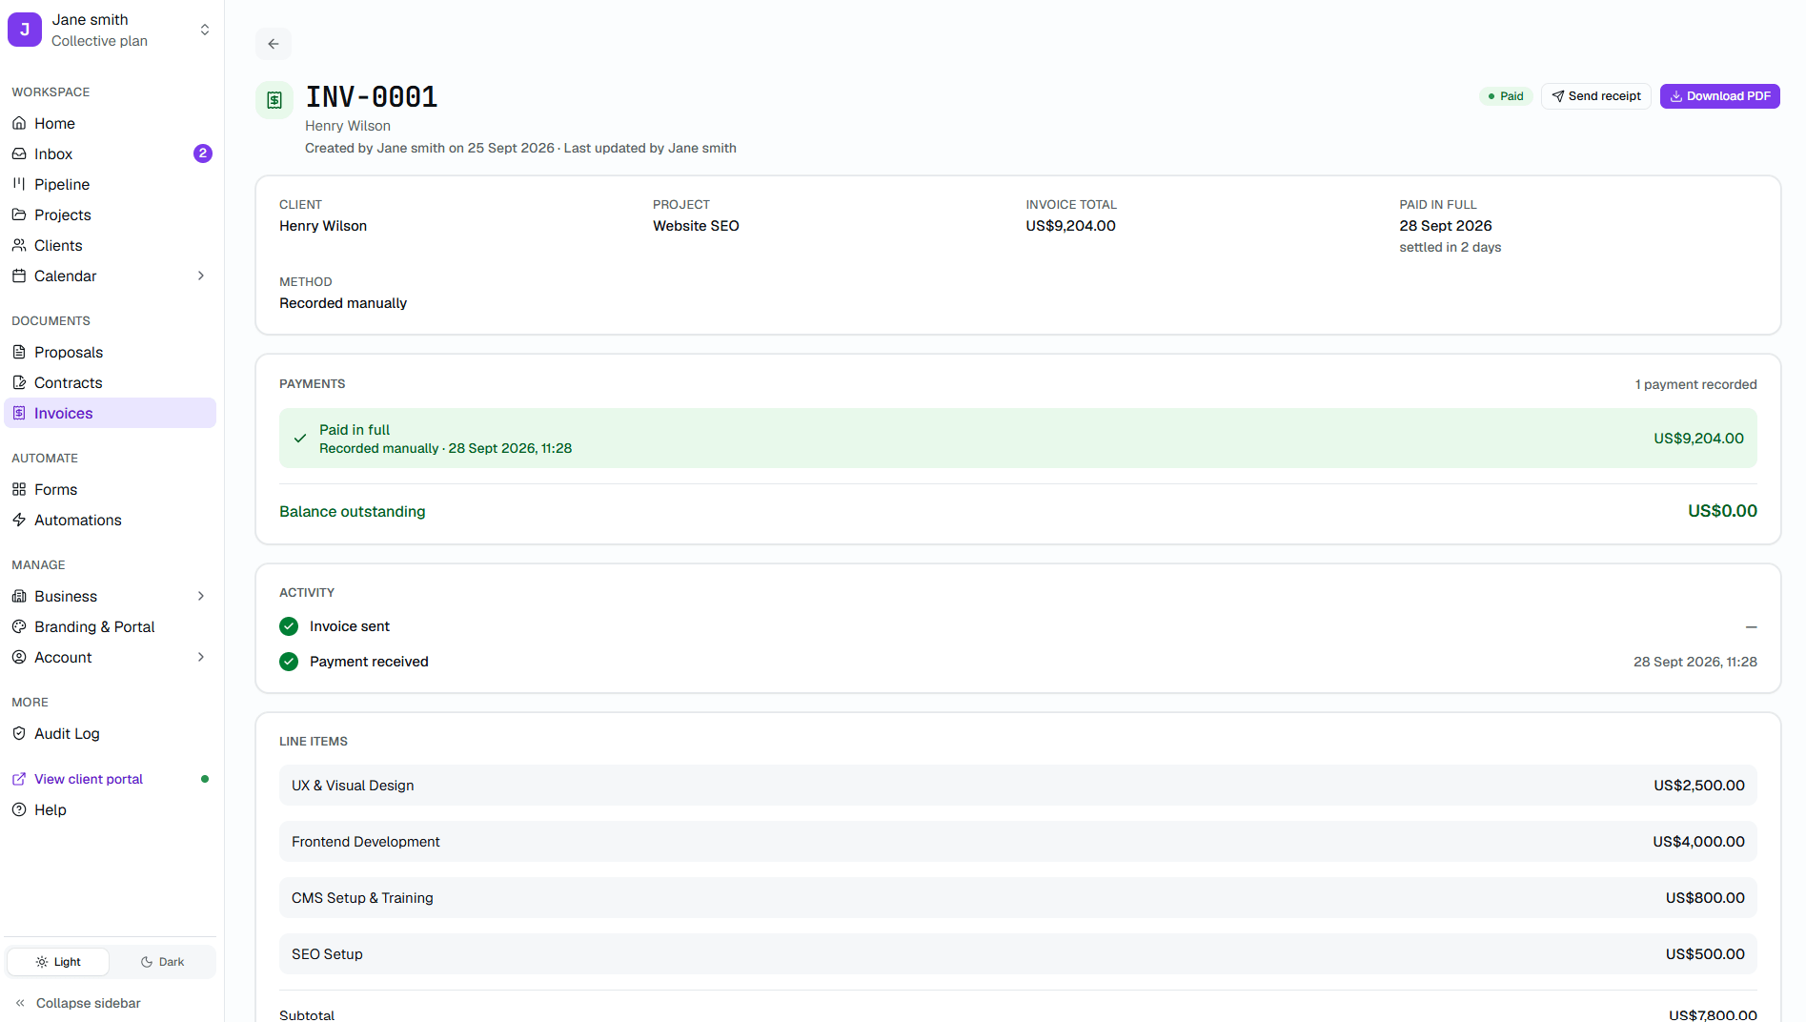This screenshot has width=1806, height=1022.
Task: Go to the Business menu item
Action: click(111, 596)
